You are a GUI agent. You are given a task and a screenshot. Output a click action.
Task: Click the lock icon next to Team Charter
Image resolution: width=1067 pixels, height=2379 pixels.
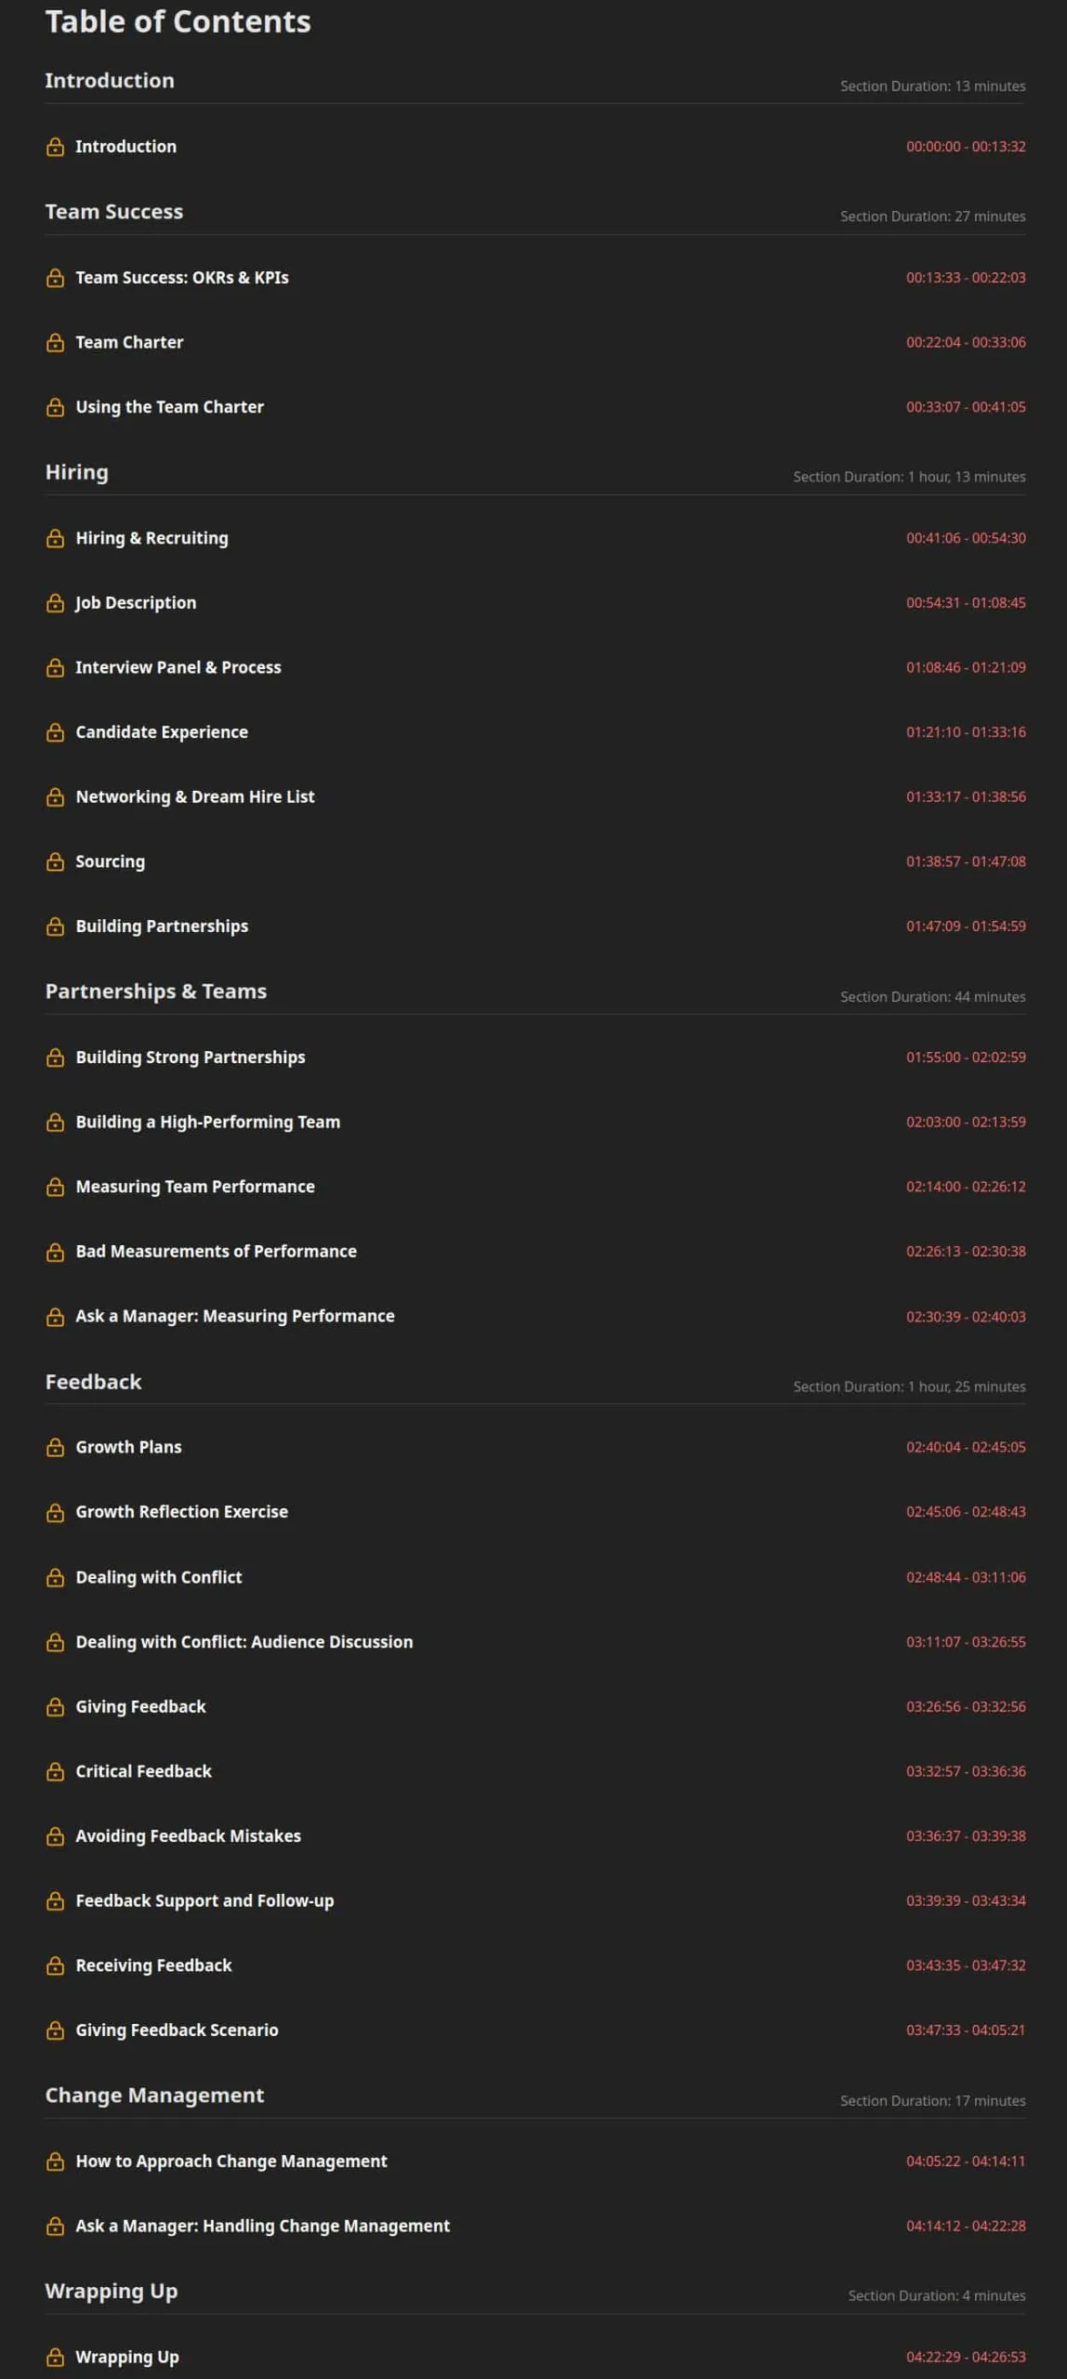coord(55,342)
